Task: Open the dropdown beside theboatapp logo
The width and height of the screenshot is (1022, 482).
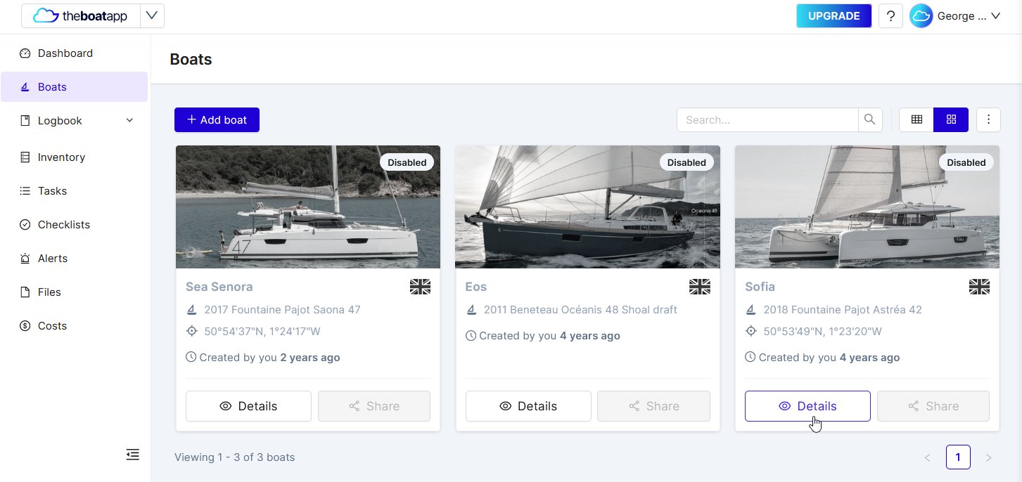Action: 152,15
